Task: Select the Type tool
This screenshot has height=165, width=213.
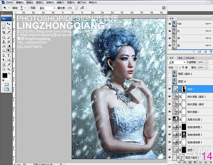Action: (9, 56)
